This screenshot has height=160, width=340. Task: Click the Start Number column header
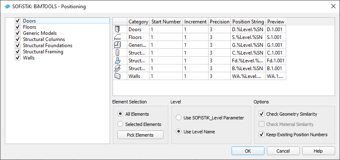point(166,22)
